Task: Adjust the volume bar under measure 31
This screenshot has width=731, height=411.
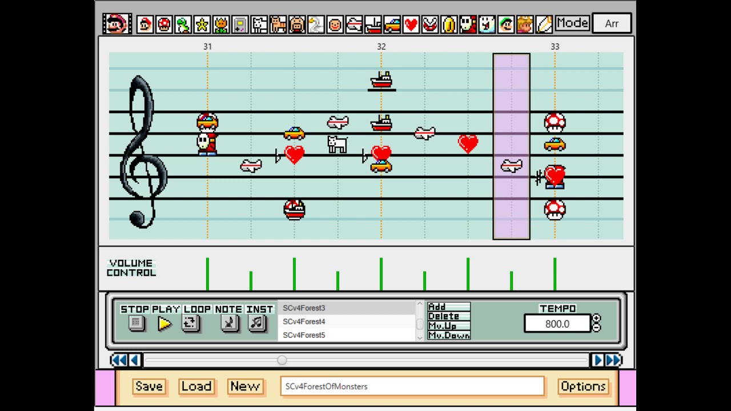Action: 207,274
